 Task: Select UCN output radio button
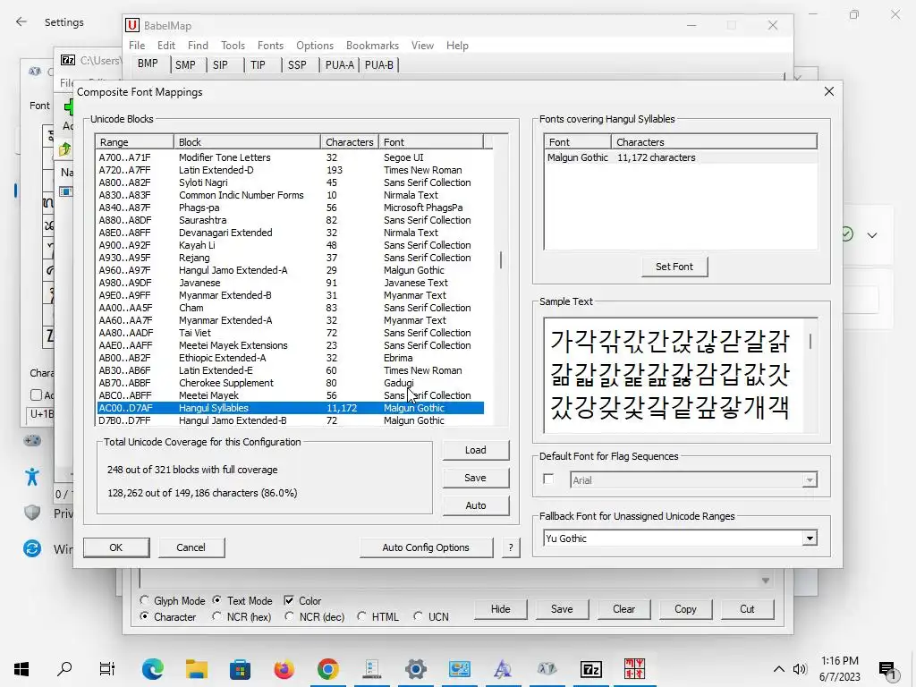[x=418, y=616]
